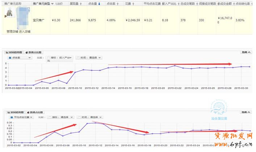Switch to 数据占比图 tab in upper chart
The height and width of the screenshot is (152, 256).
[34, 52]
